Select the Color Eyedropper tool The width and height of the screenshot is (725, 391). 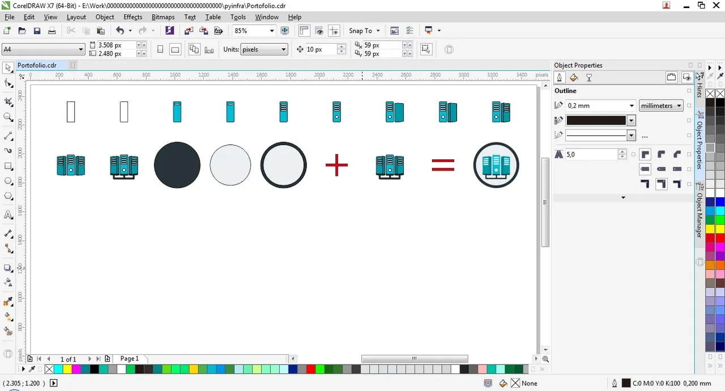pos(8,301)
